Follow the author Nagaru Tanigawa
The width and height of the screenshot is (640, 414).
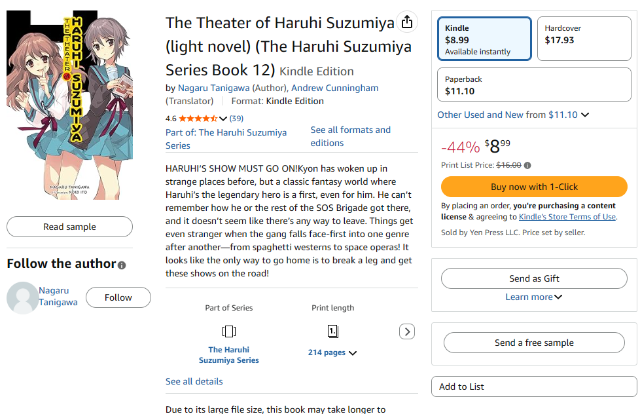pos(118,297)
